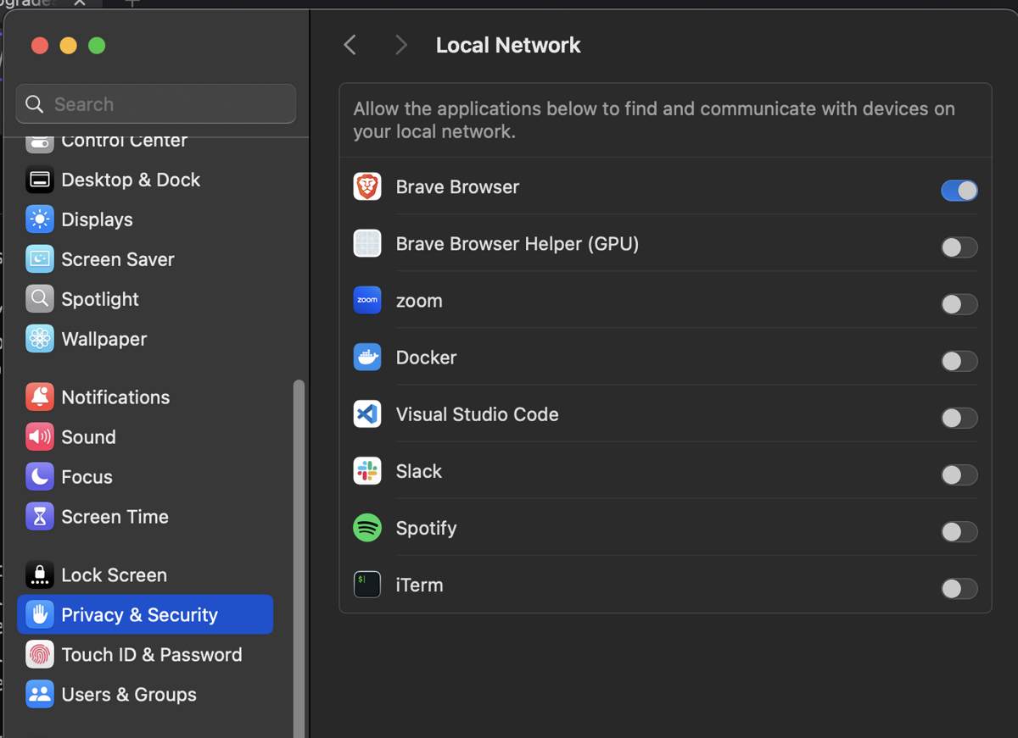Click the Docker label text
Screen dimensions: 1018x738
[x=427, y=358]
